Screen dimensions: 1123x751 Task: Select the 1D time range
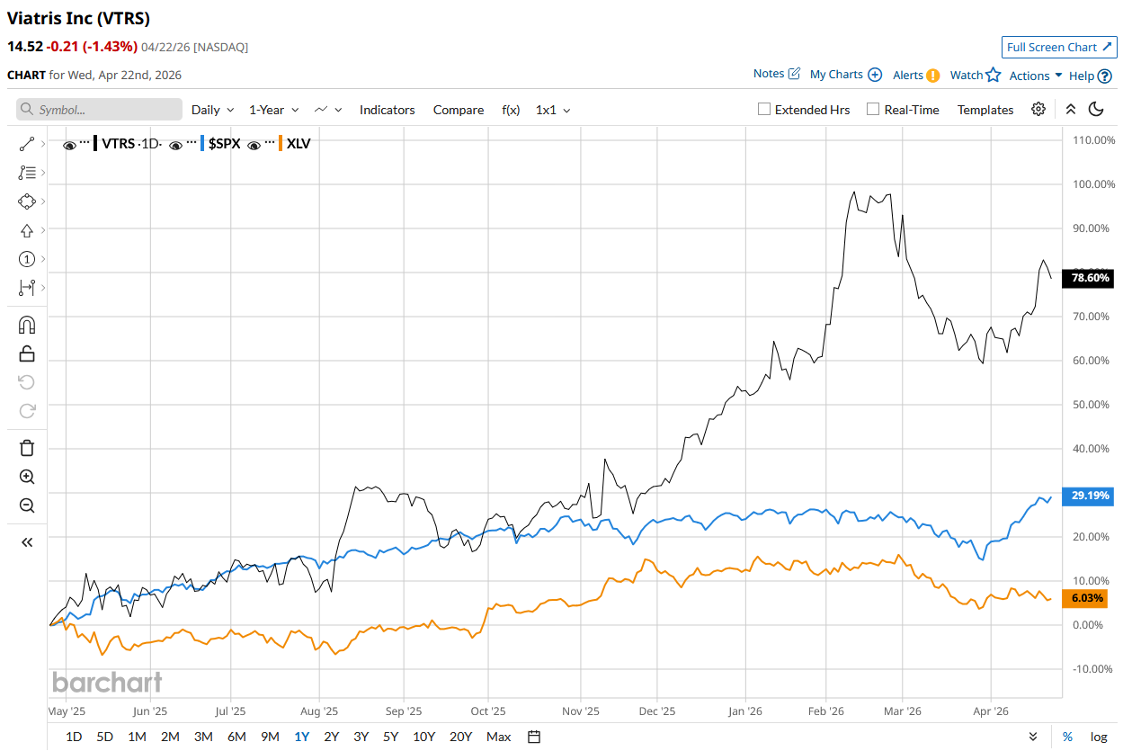pyautogui.click(x=74, y=737)
